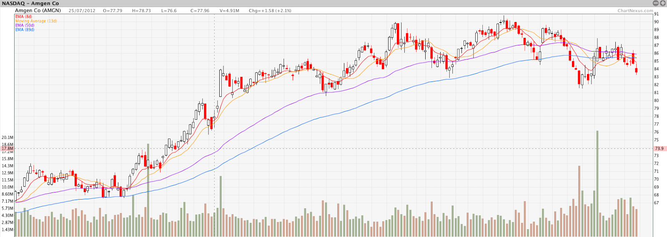Screen dimensions: 667x237
Task: Click the minus zoom-out icon
Action: tap(656, 3)
